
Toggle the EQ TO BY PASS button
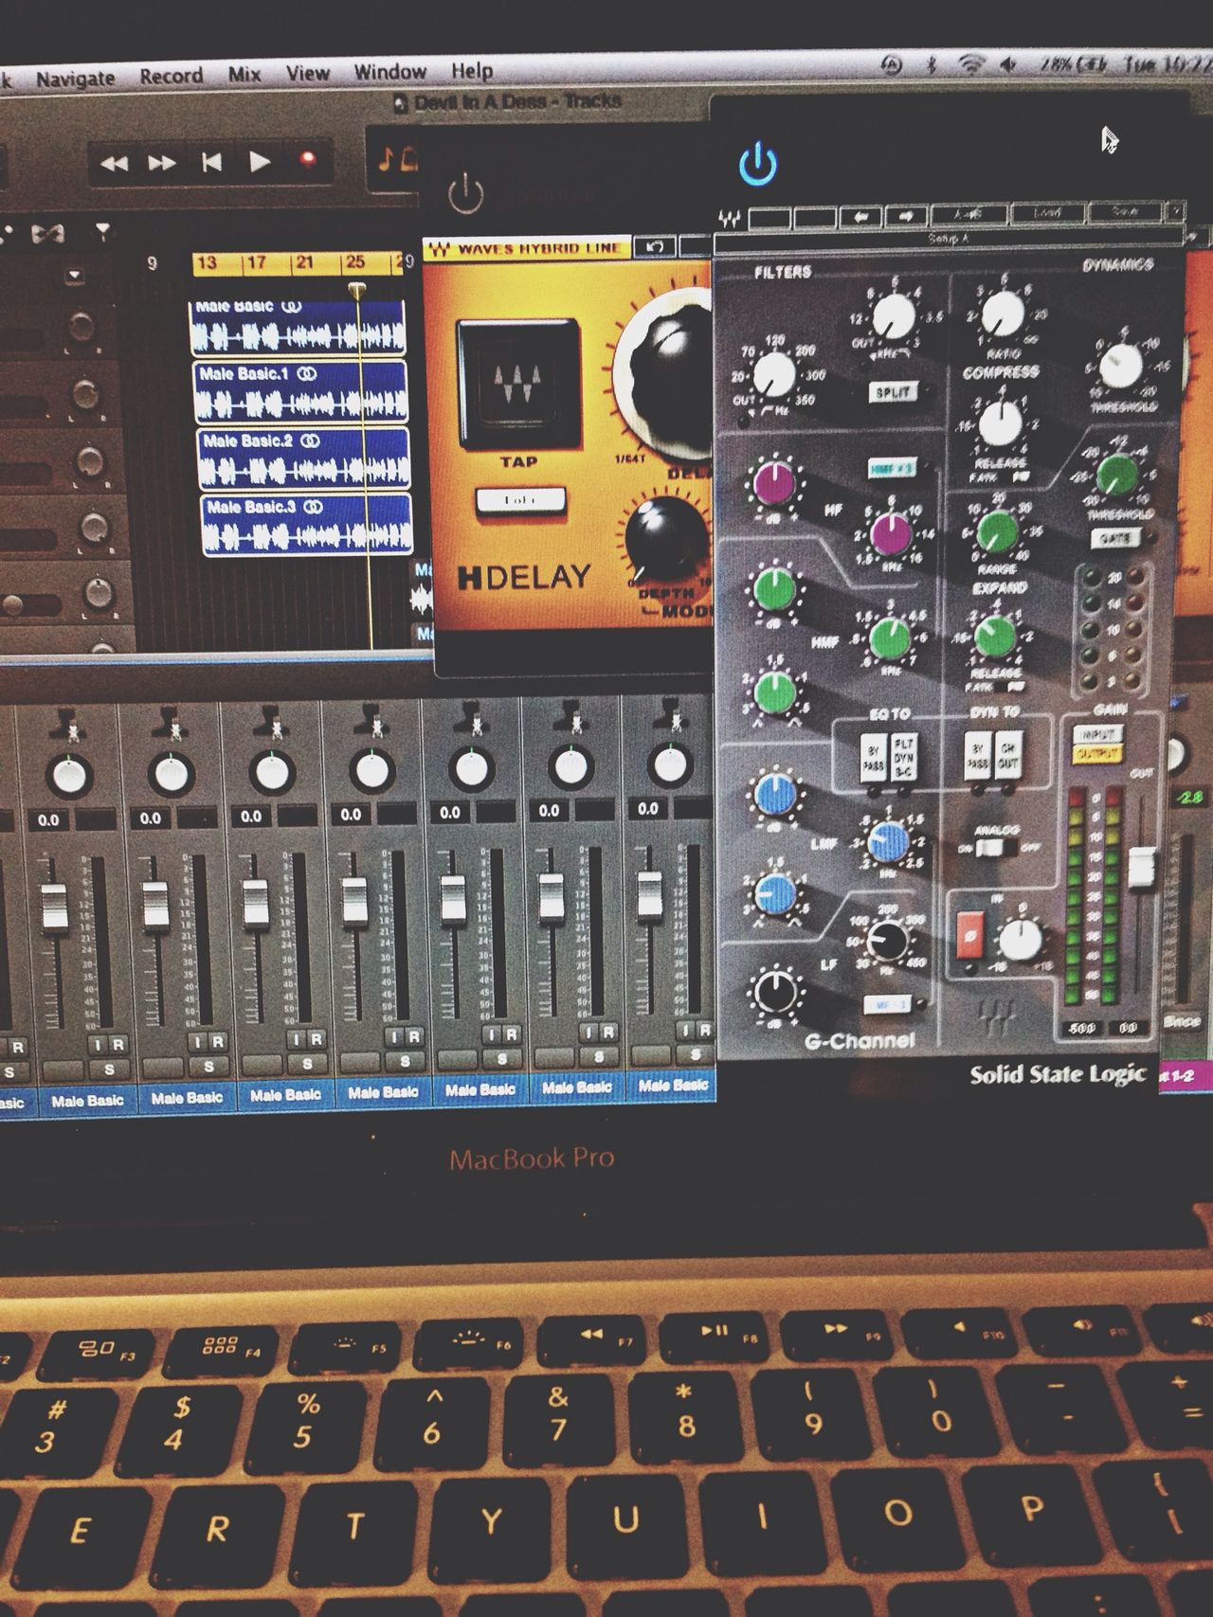pyautogui.click(x=874, y=758)
